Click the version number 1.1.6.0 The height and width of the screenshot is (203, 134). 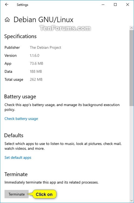[34, 55]
